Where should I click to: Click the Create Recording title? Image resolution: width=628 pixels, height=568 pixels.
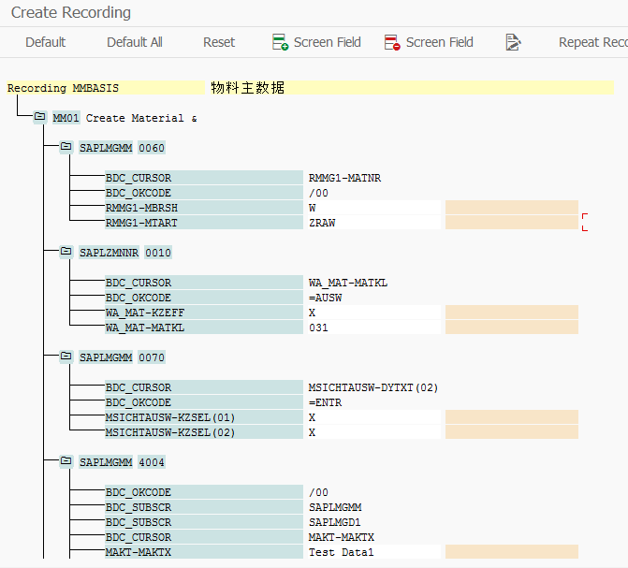coord(70,12)
